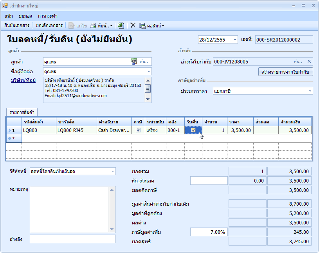This screenshot has width=319, height=253.
Task: Open the แฟ้ม menu
Action: (x=9, y=16)
